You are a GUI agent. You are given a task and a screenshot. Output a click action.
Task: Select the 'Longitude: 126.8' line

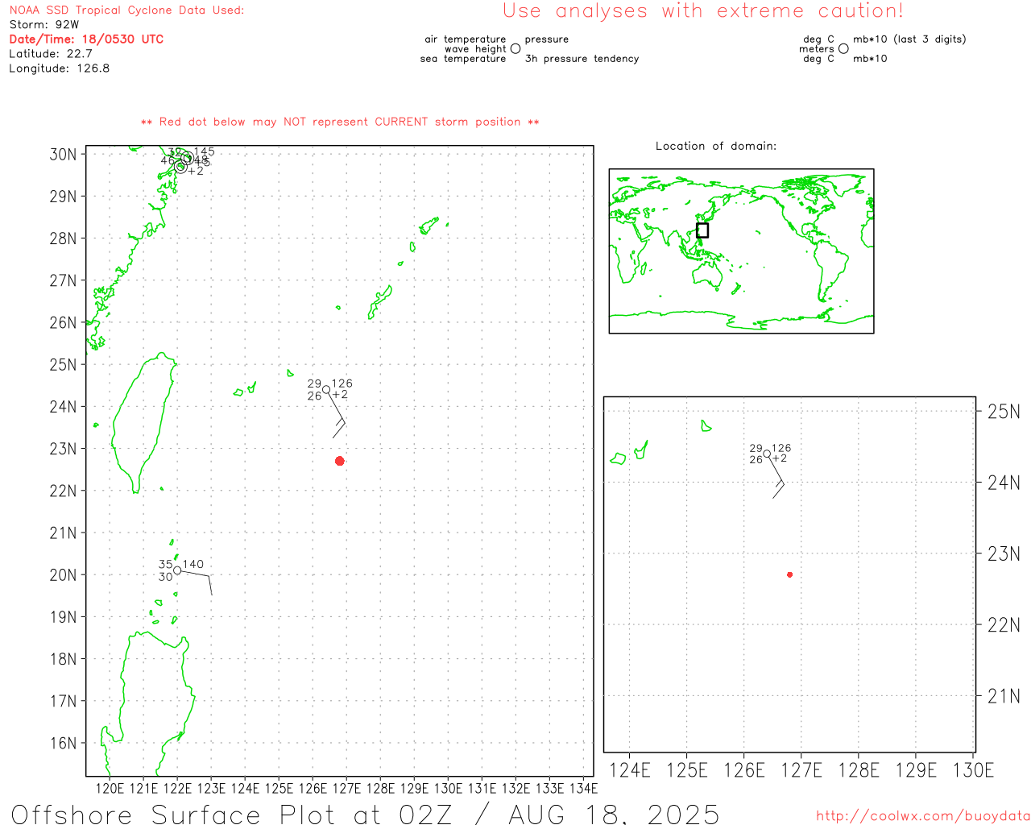tap(59, 68)
